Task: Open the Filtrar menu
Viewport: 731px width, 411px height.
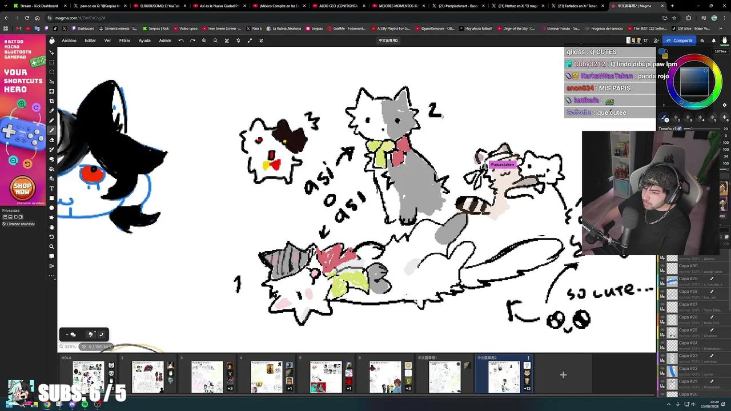Action: coord(124,41)
